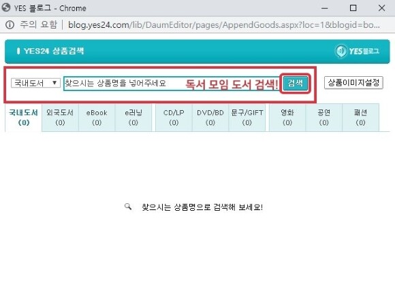This screenshot has width=395, height=308.
Task: Click the globe icon in title bar
Action: click(6, 7)
